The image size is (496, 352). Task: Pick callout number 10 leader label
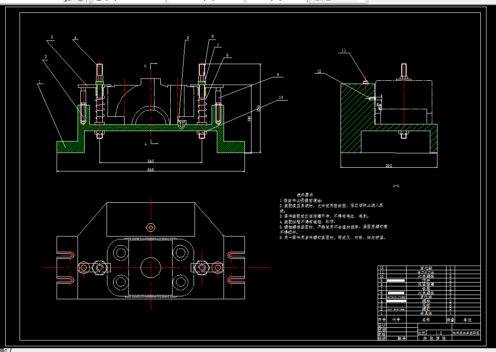click(x=281, y=98)
